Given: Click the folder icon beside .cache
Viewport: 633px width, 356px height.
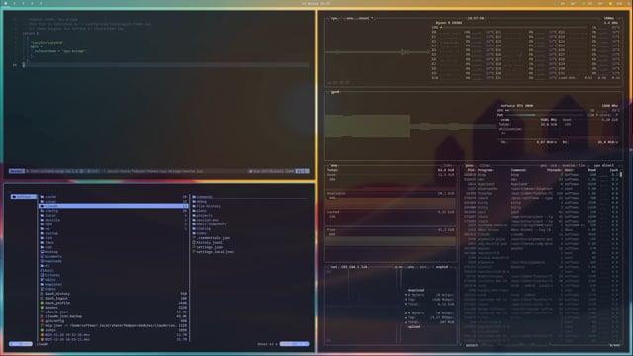Looking at the screenshot, I should (42, 197).
